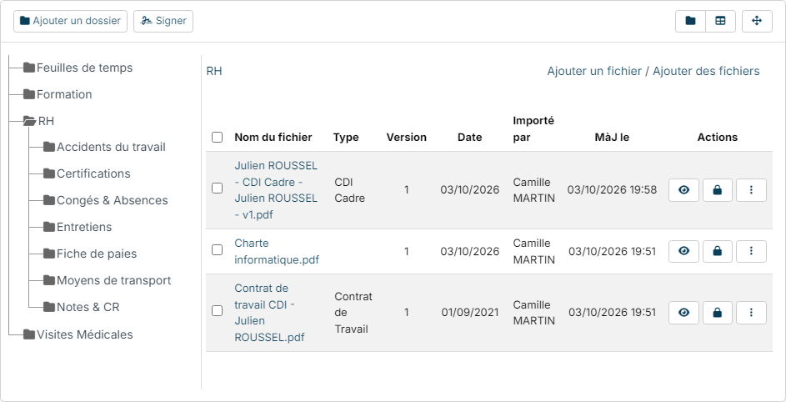The width and height of the screenshot is (786, 402).
Task: Preview Charte informatique with eye icon
Action: point(683,251)
